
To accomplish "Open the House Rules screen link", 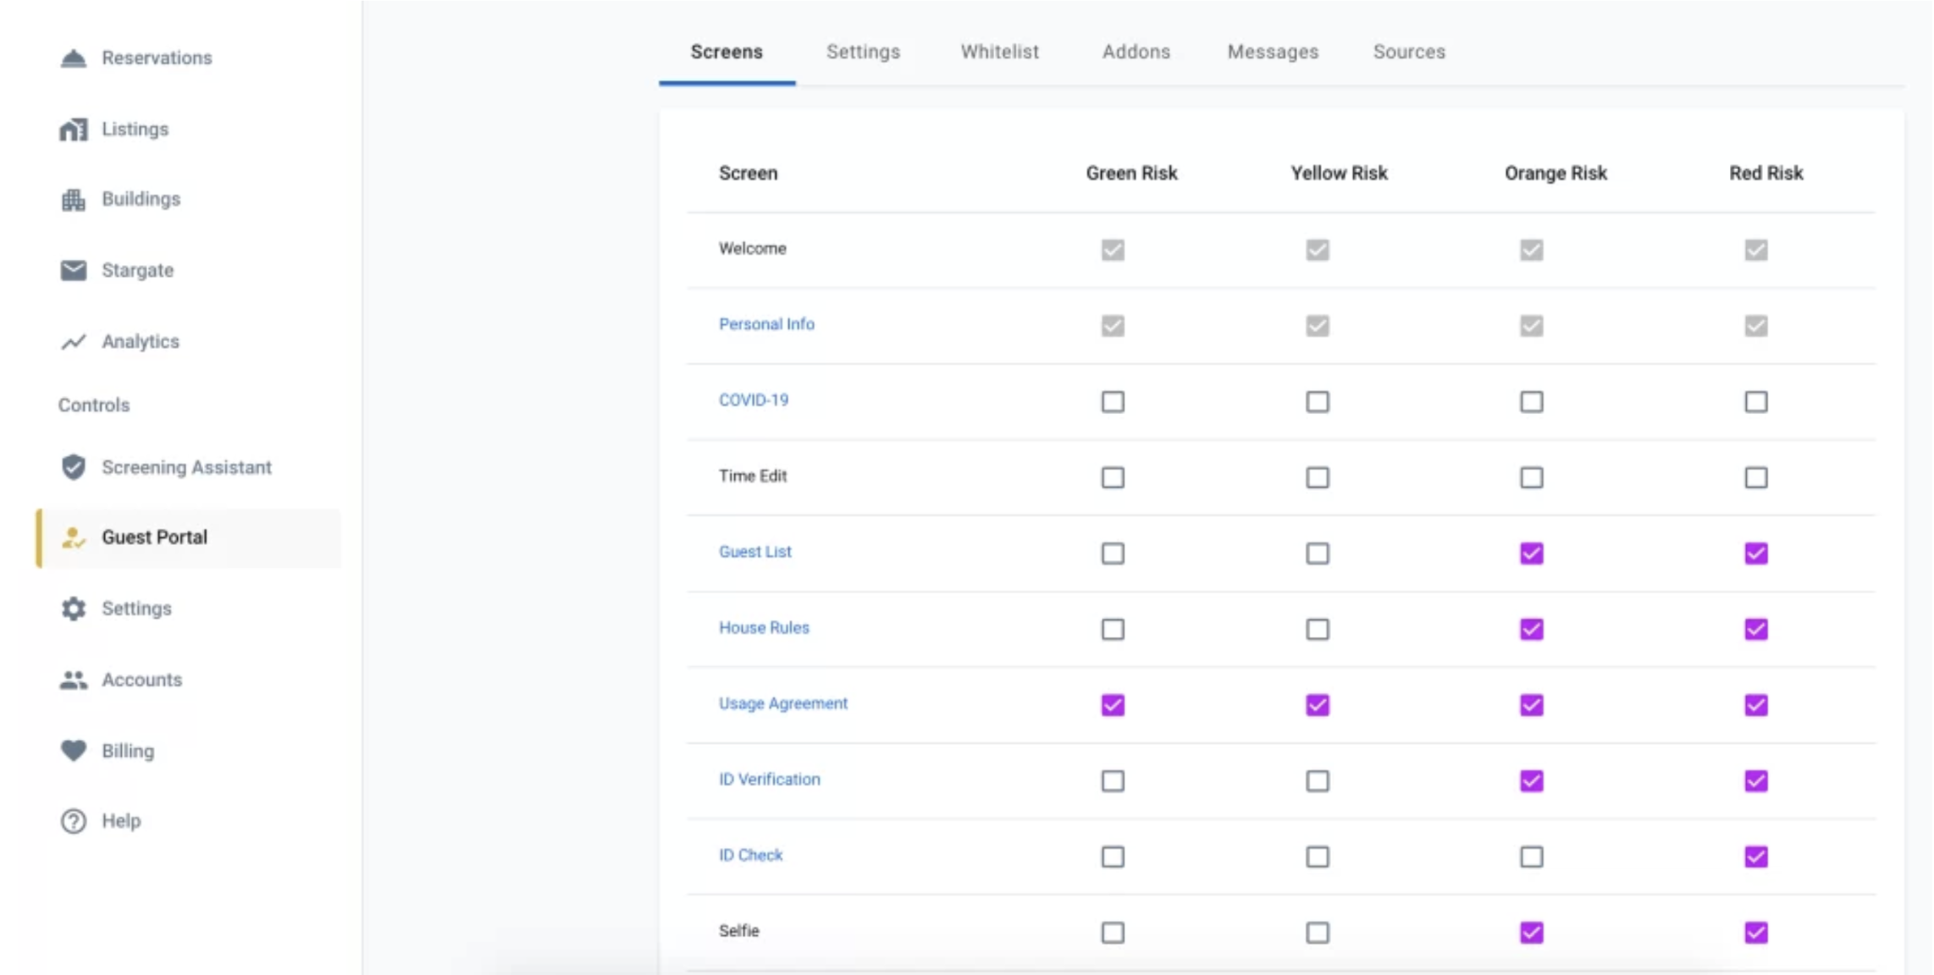I will pyautogui.click(x=763, y=627).
